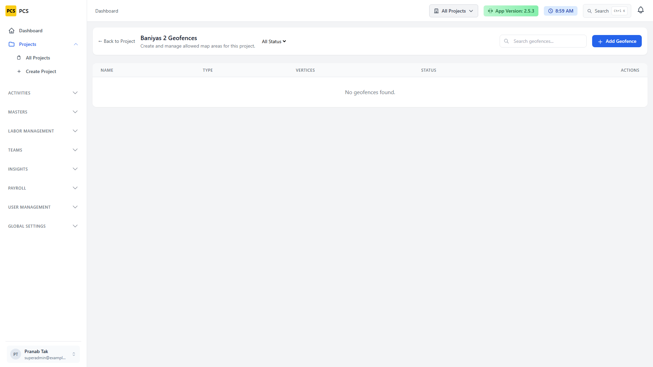Focus the Search geofences input field
Viewport: 653px width, 367px height.
(x=543, y=41)
